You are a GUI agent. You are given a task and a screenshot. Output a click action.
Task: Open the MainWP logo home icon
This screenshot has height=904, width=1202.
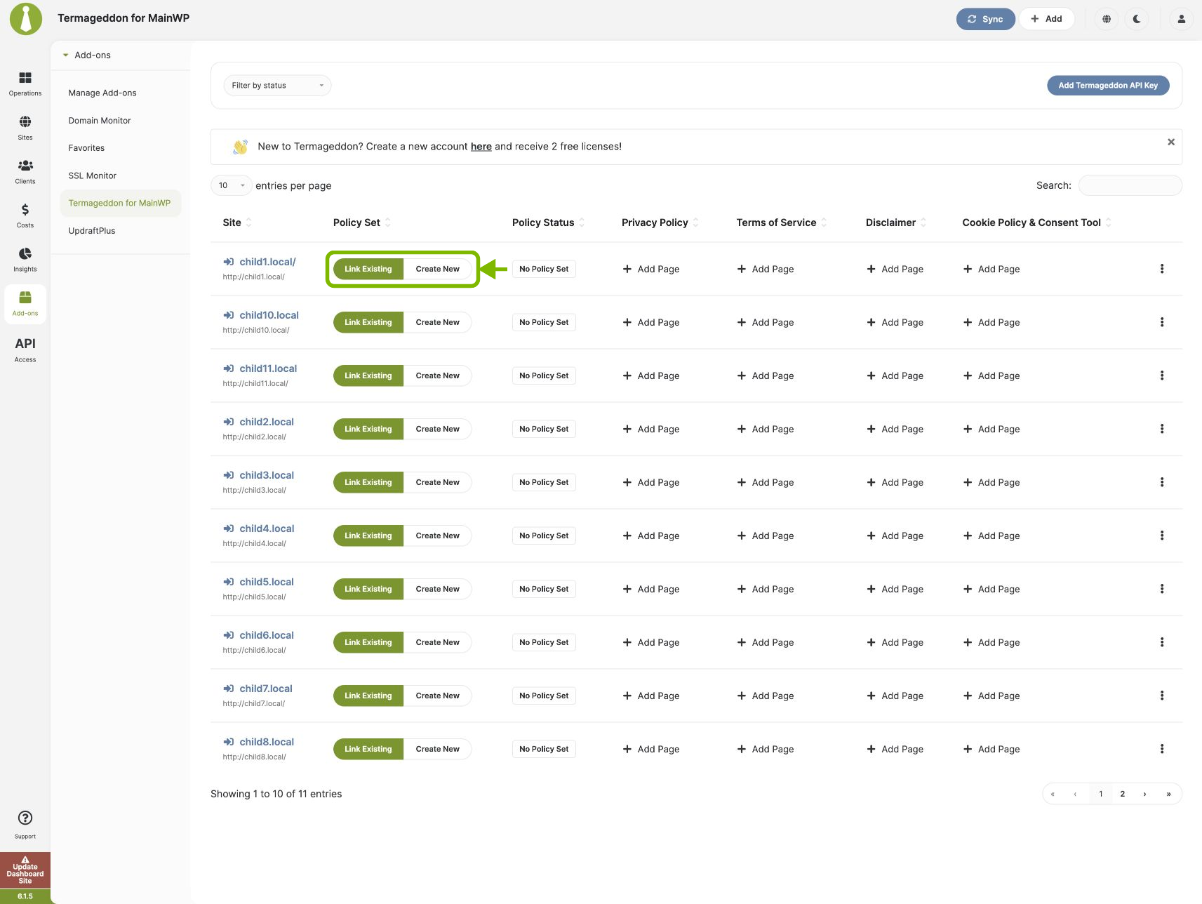(25, 19)
